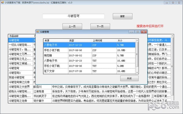
Task: Click the dialog list's scroll down arrow
Action: [x=137, y=73]
